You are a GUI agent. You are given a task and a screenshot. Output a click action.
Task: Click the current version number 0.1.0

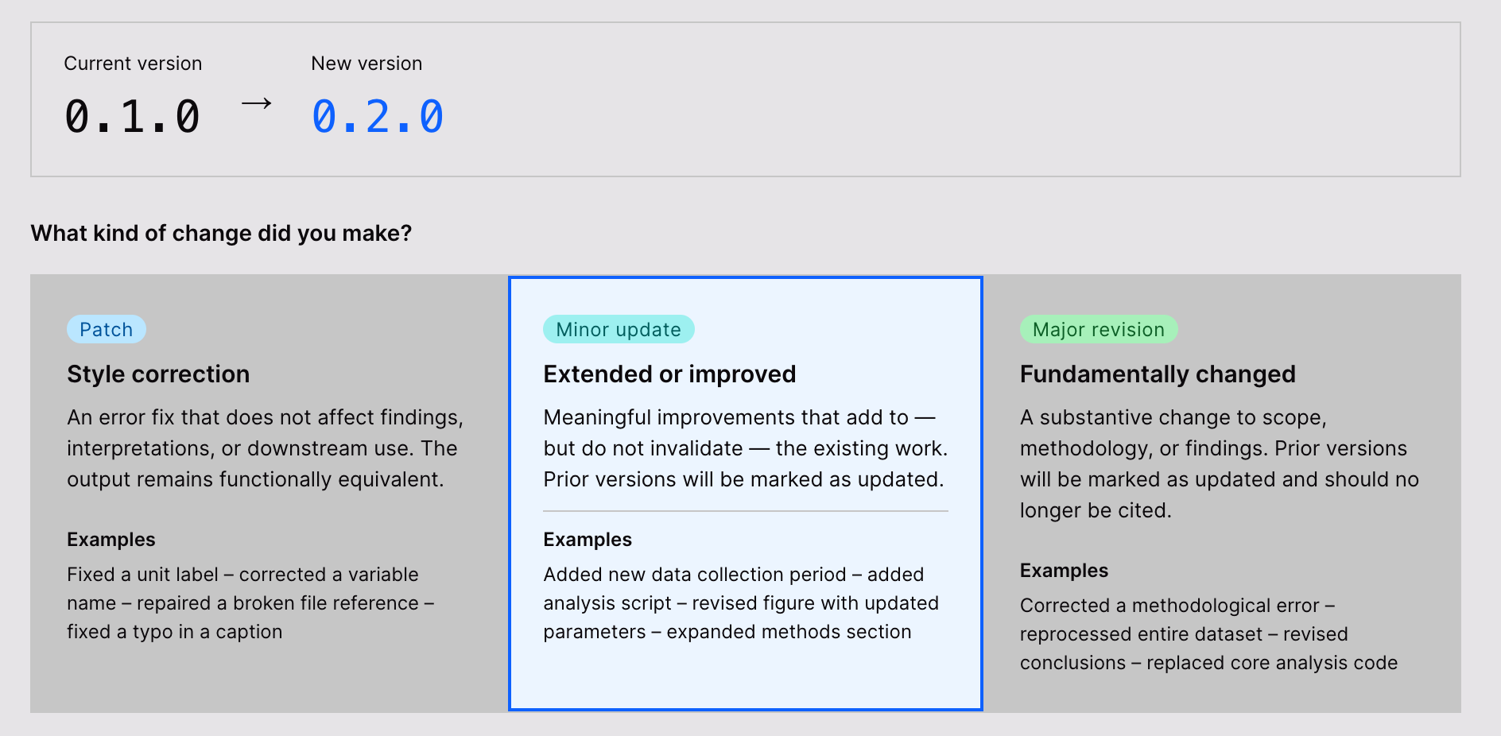[x=132, y=117]
